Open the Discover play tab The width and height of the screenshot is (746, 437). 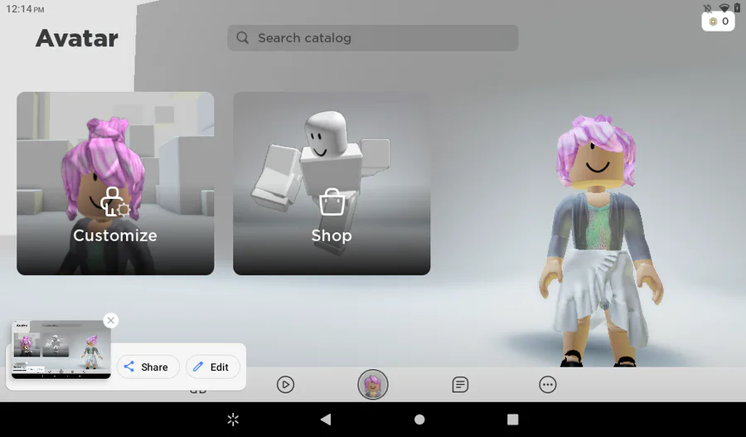click(285, 385)
